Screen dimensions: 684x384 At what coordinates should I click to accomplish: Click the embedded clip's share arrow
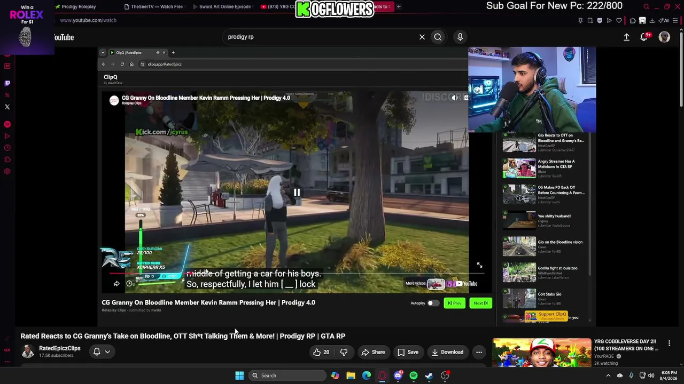(116, 284)
